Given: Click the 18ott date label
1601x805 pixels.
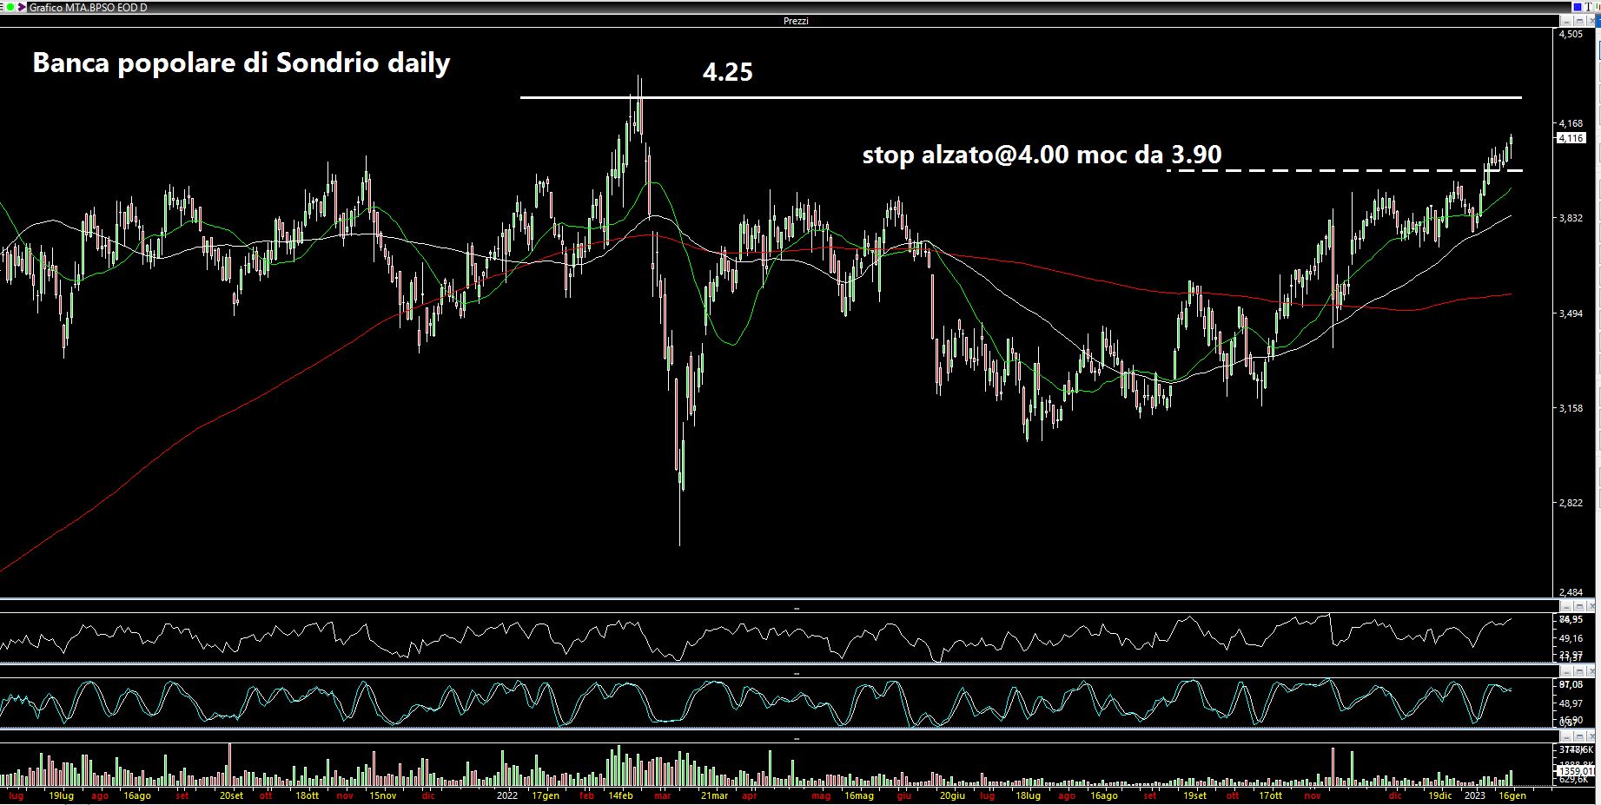Looking at the screenshot, I should [308, 795].
